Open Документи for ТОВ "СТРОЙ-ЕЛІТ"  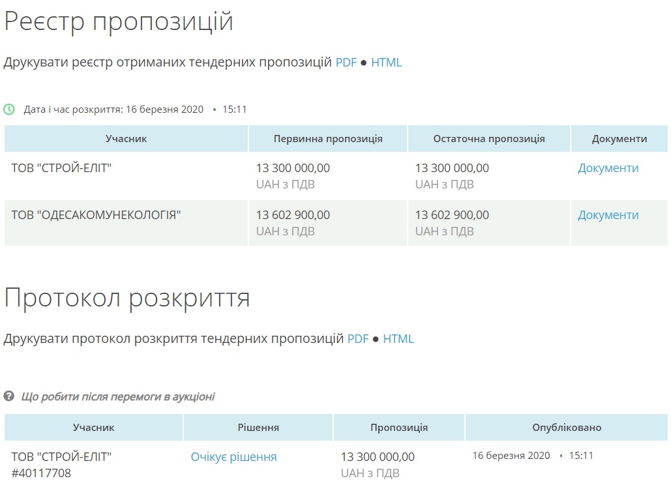608,168
